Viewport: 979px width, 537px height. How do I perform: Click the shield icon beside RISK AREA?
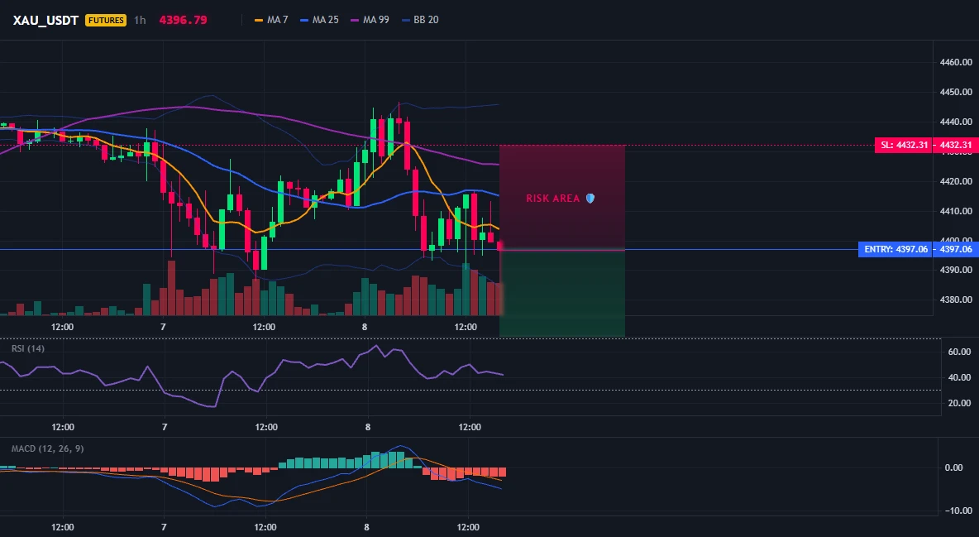590,199
